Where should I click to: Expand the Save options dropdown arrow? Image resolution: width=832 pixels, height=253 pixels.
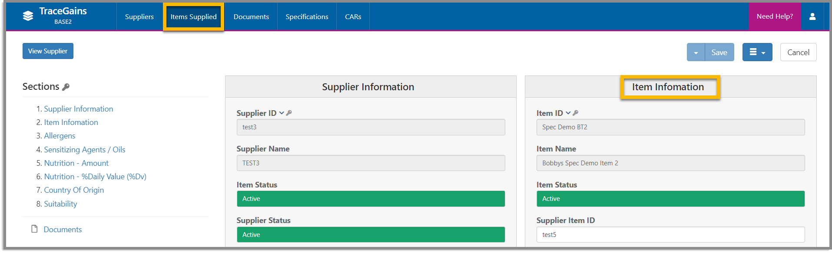click(x=696, y=52)
